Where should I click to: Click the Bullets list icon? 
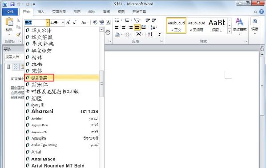[117, 20]
